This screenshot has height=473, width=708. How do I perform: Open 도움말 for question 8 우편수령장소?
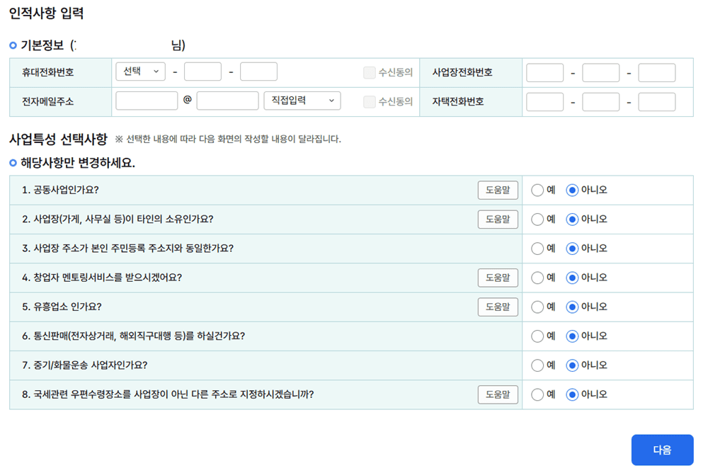click(498, 394)
